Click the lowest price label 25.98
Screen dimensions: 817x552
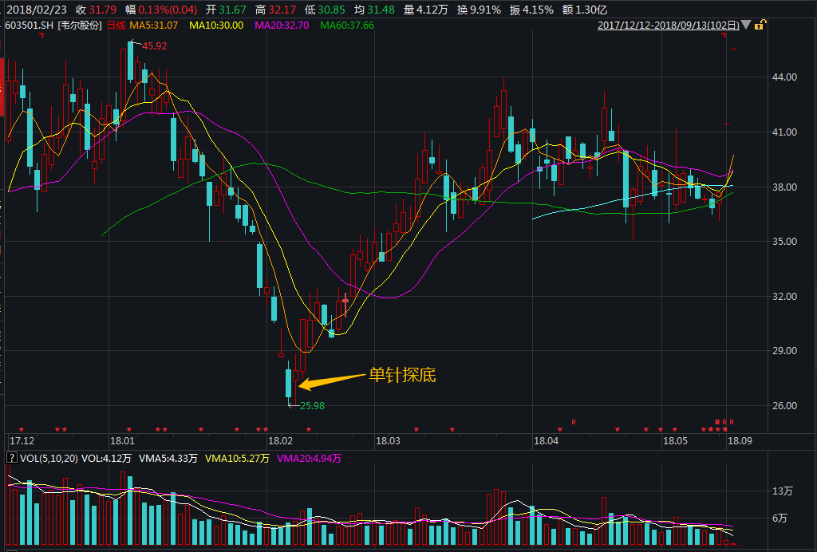pyautogui.click(x=312, y=406)
